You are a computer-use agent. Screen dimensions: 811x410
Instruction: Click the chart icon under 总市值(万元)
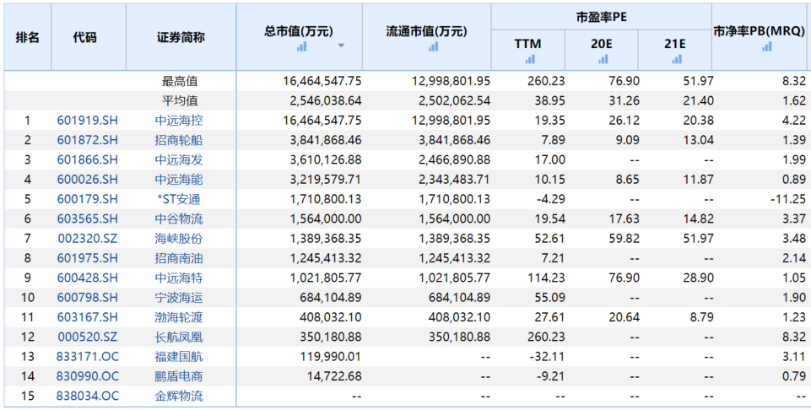pos(301,46)
